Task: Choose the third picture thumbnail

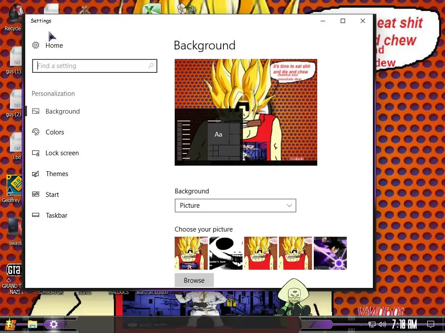Action: tap(261, 253)
